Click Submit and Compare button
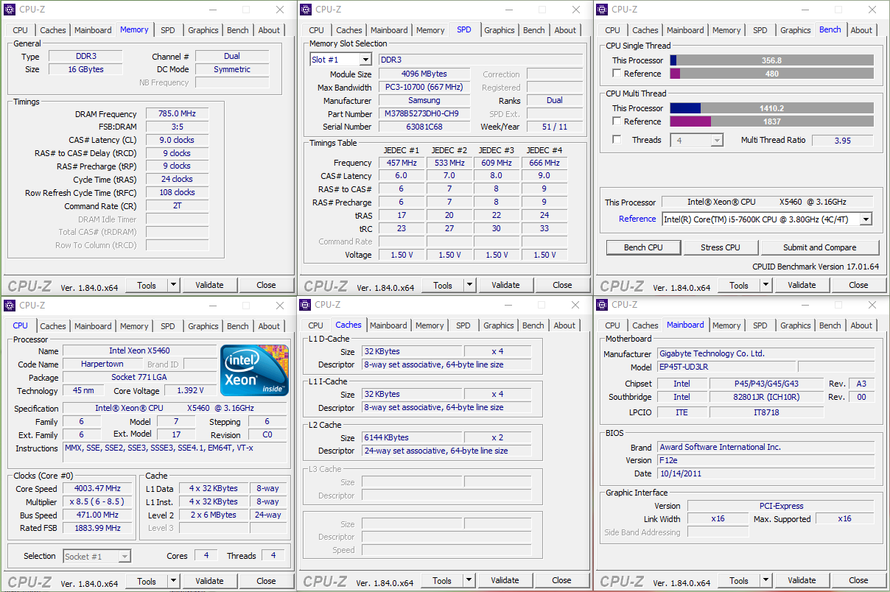The height and width of the screenshot is (592, 890). (x=820, y=247)
